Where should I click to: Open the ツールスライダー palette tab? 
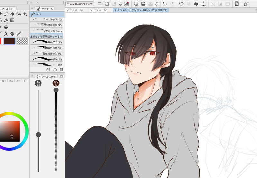point(46,77)
